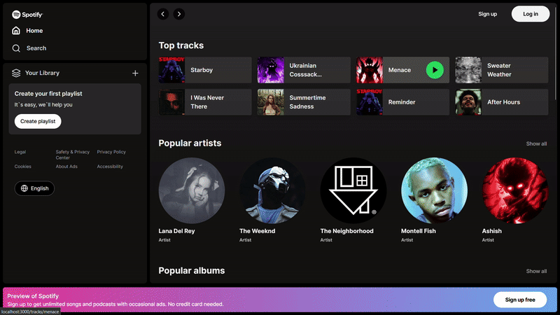Open The Neighborhood artist logo

pos(353,190)
